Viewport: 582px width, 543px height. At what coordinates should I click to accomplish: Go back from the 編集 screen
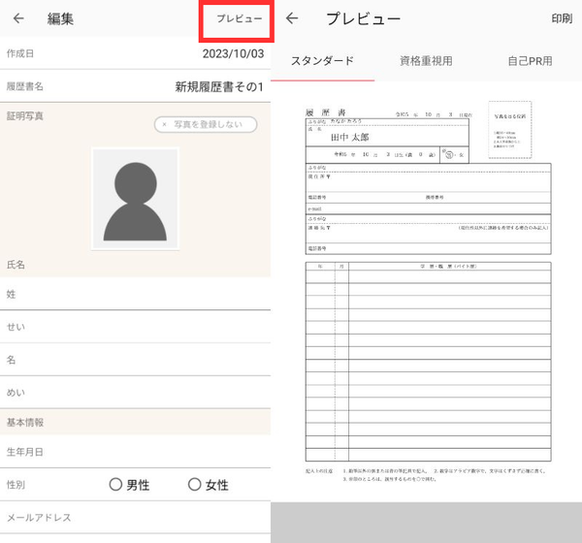click(18, 18)
